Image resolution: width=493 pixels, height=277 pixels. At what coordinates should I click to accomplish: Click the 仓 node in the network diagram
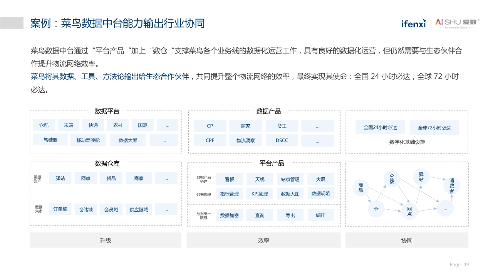click(x=376, y=209)
